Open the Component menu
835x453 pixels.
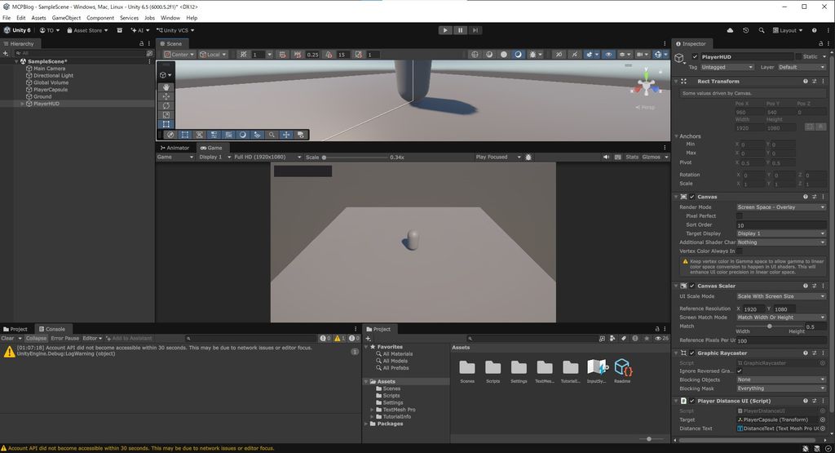click(100, 18)
